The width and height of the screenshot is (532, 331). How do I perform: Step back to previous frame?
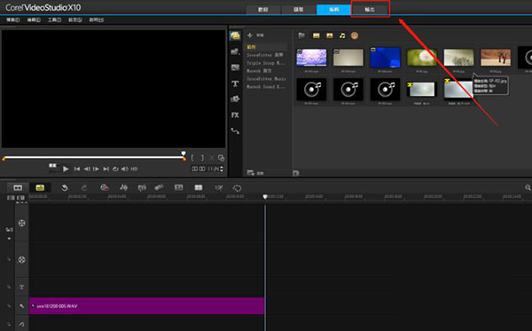tap(87, 169)
